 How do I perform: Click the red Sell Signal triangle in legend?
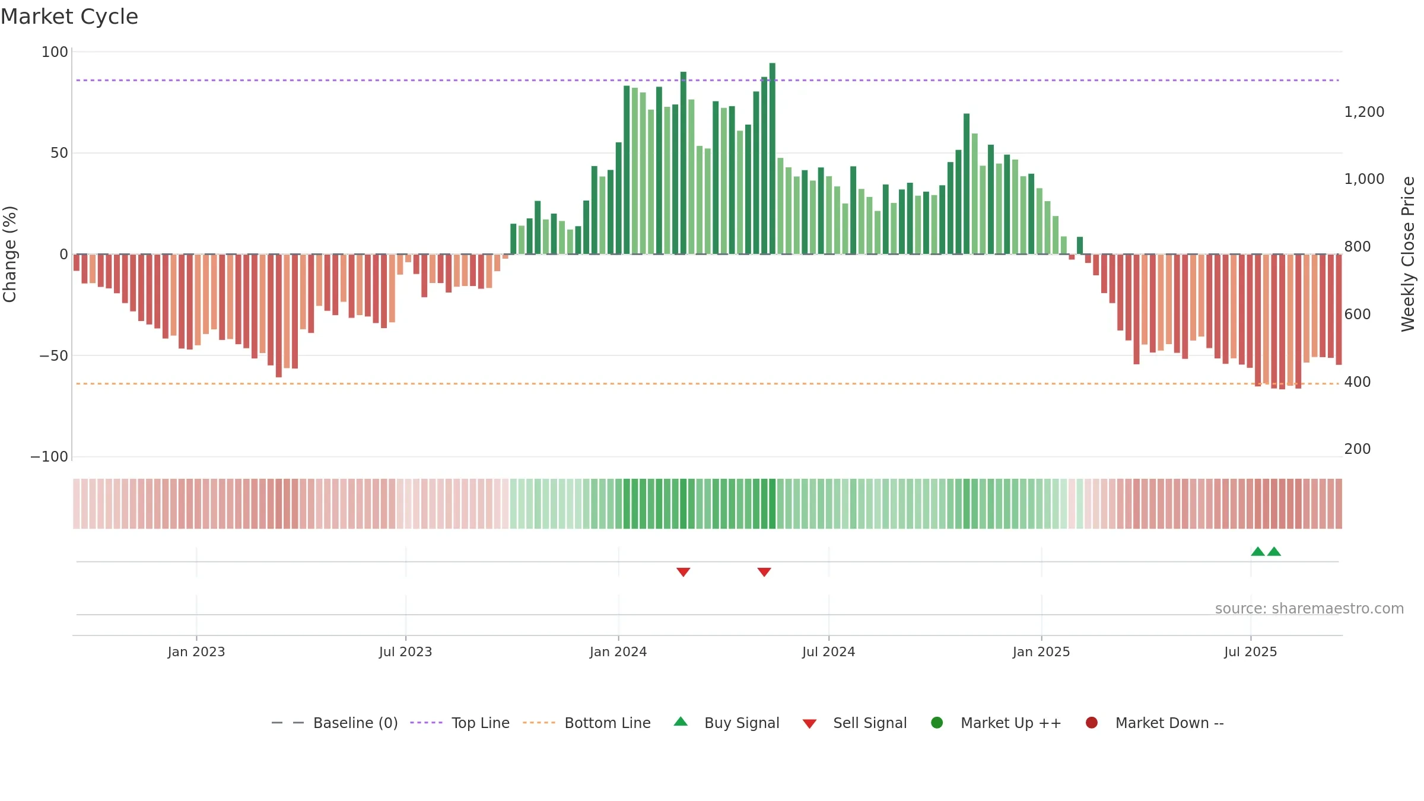pos(809,724)
